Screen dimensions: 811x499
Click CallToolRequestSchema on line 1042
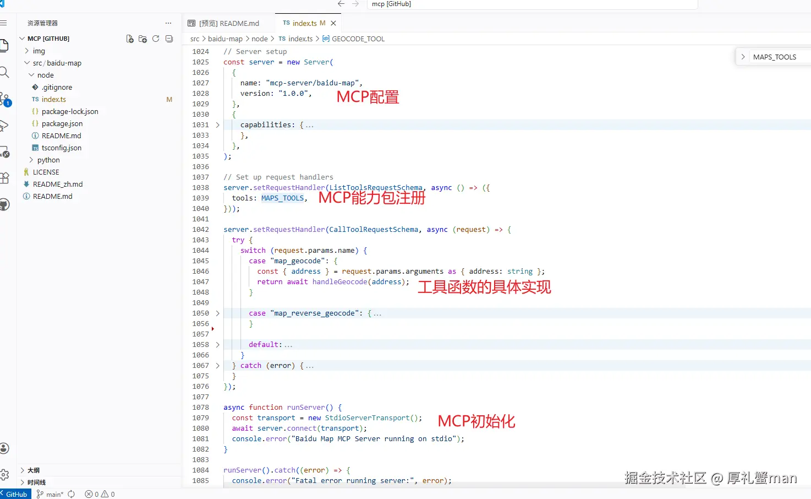374,230
